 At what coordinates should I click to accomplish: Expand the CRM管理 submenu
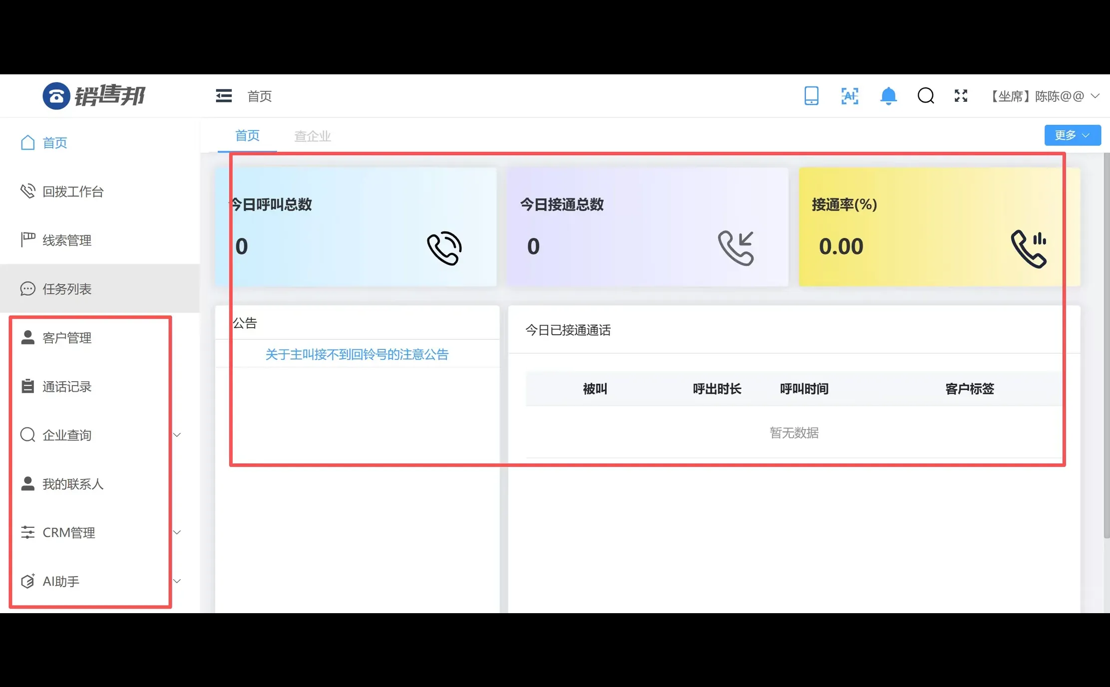[177, 532]
